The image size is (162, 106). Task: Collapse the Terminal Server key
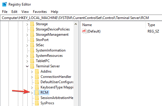[27, 66]
